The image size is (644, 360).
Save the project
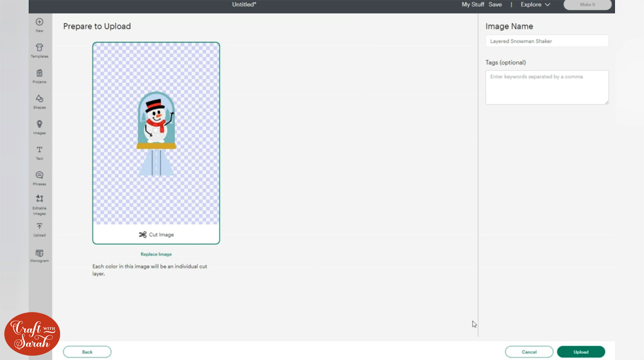(x=495, y=4)
